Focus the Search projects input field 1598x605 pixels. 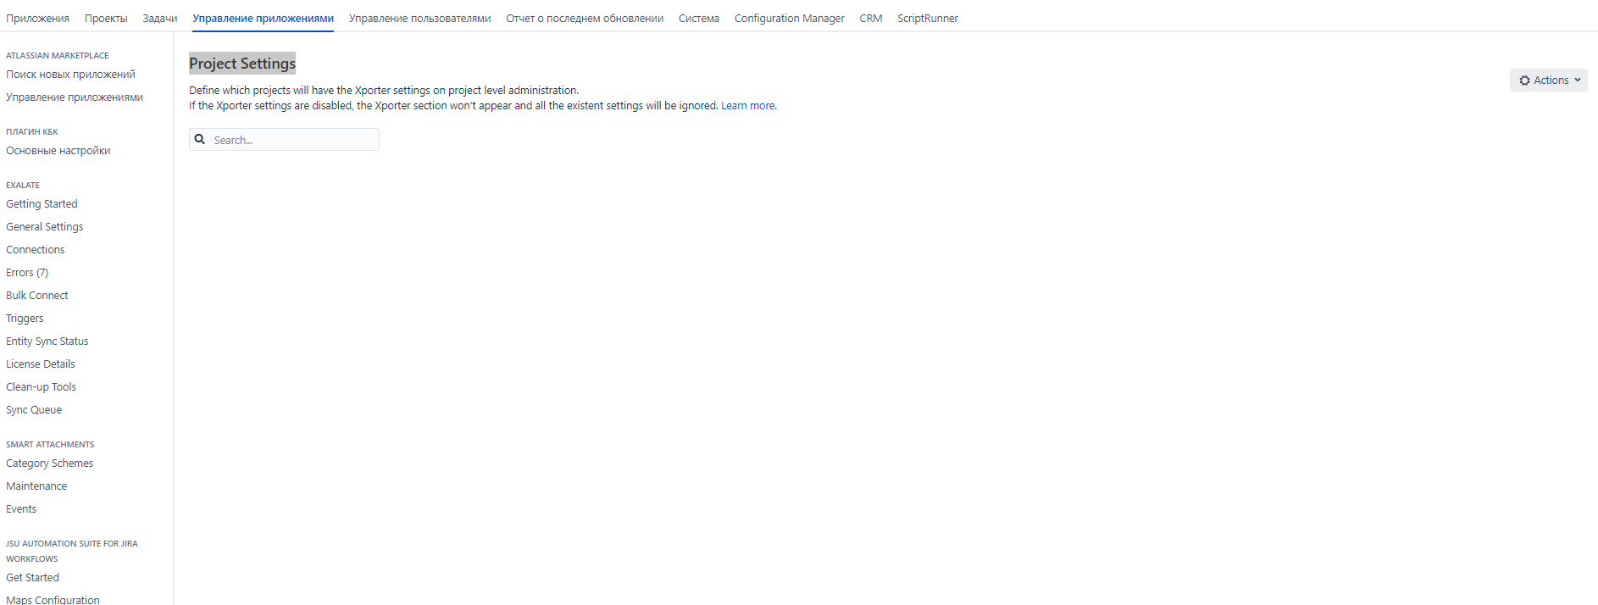click(x=284, y=140)
